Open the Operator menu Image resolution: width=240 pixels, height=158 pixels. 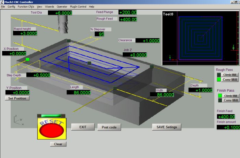pyautogui.click(x=62, y=7)
